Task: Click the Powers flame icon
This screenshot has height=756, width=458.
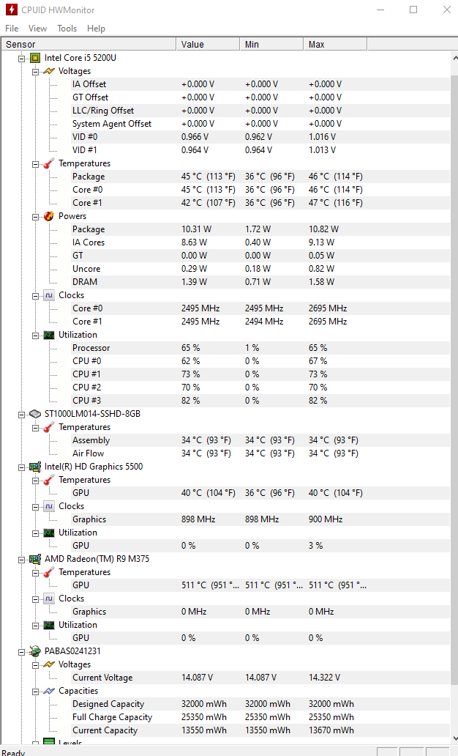Action: coord(48,216)
